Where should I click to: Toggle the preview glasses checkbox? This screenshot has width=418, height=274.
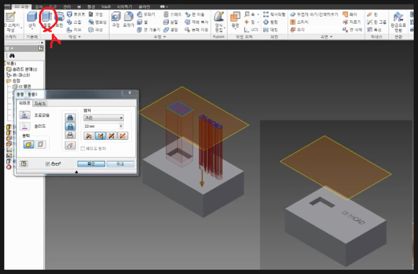48,164
